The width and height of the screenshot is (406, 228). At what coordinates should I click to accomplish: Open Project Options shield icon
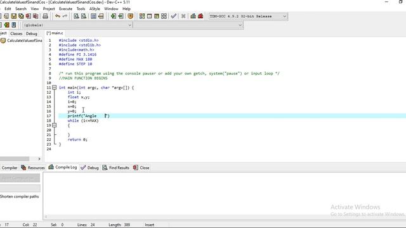tap(131, 16)
